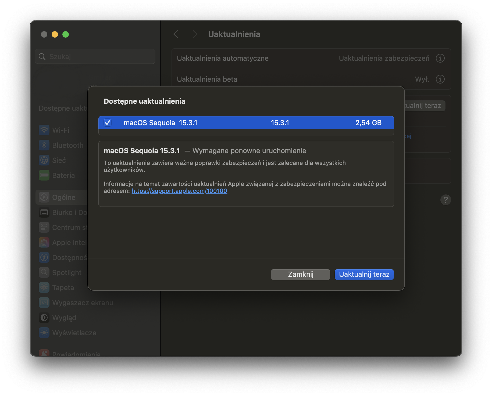
Task: Go back with the left chevron
Action: [176, 34]
